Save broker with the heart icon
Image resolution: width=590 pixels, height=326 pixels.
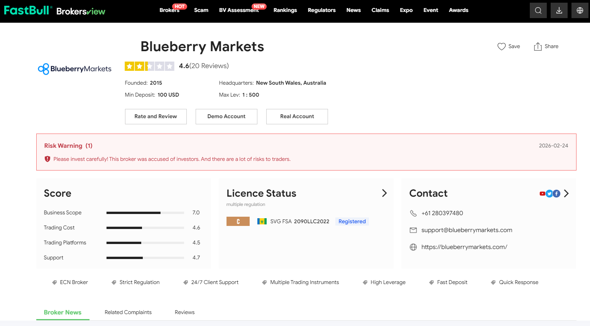click(x=501, y=47)
